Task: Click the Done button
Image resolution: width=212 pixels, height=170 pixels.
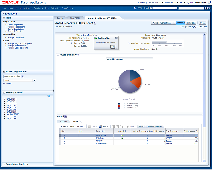Action: [x=202, y=23]
